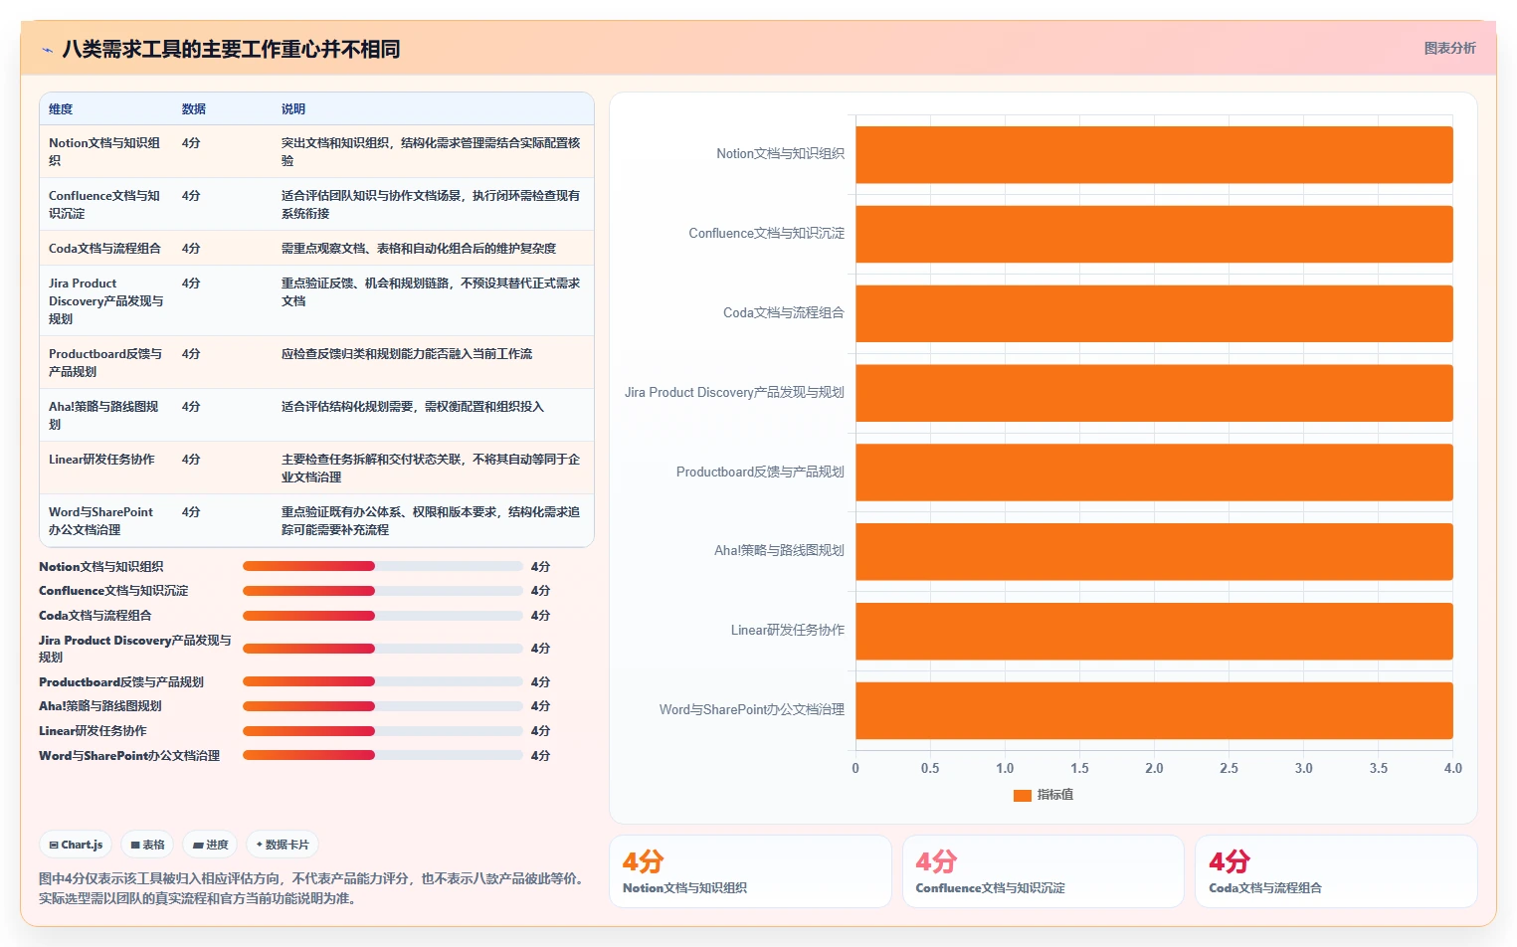1517x947 pixels.
Task: Select the Aha!策略与路线图规划 table cell
Action: click(106, 415)
